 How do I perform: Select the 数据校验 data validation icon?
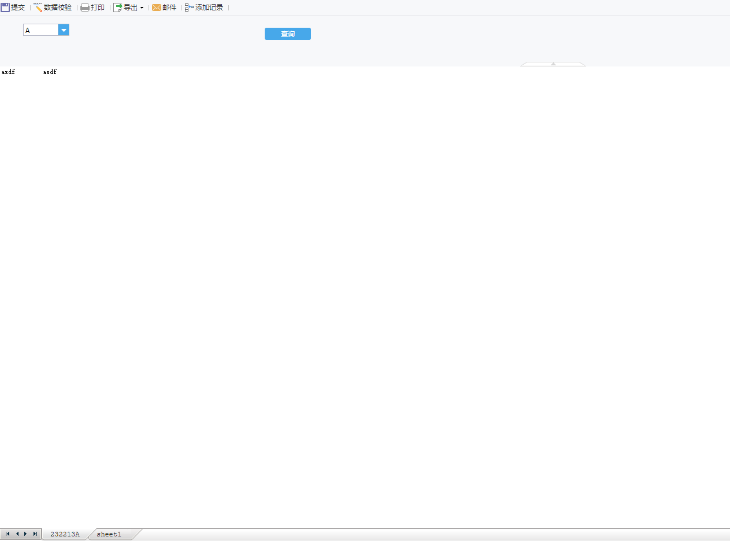[36, 7]
